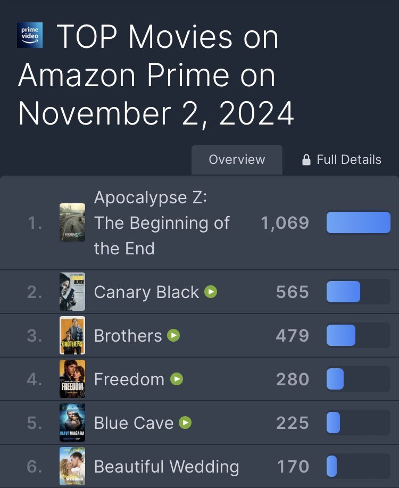
Task: Open the Full Details tab
Action: click(x=348, y=160)
